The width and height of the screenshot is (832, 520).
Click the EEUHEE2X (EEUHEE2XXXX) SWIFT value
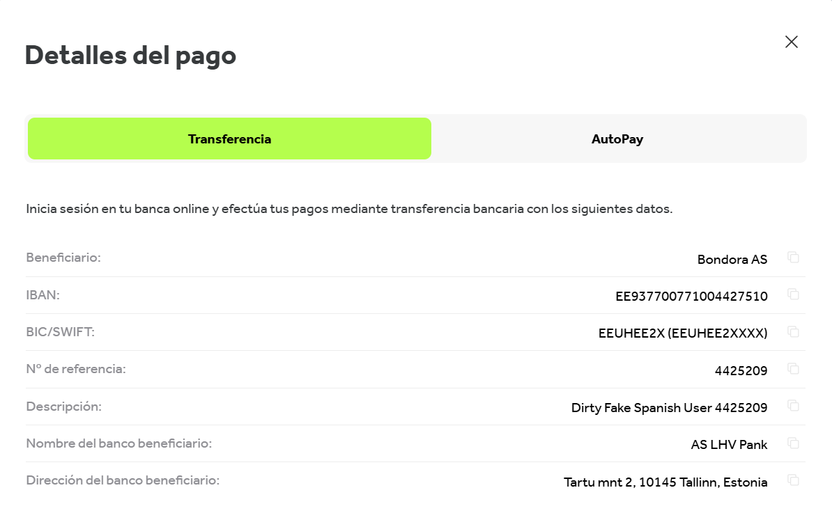coord(683,333)
